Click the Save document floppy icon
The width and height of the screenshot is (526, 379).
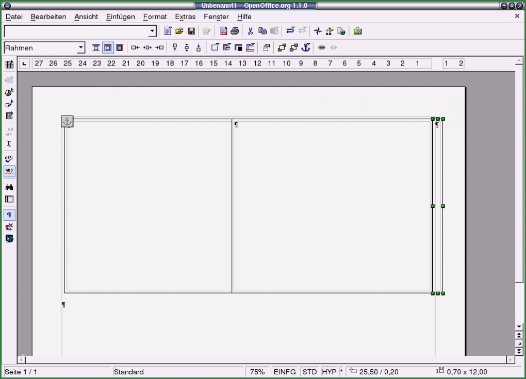click(x=191, y=31)
